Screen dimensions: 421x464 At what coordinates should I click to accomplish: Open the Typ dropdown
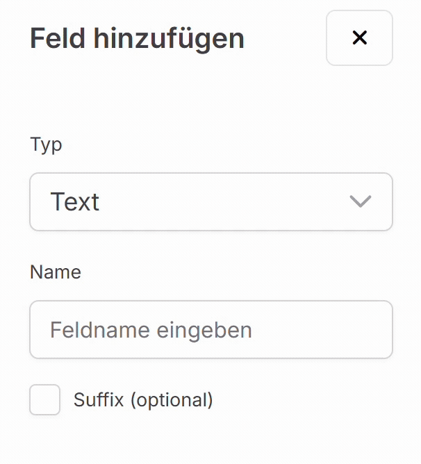210,201
